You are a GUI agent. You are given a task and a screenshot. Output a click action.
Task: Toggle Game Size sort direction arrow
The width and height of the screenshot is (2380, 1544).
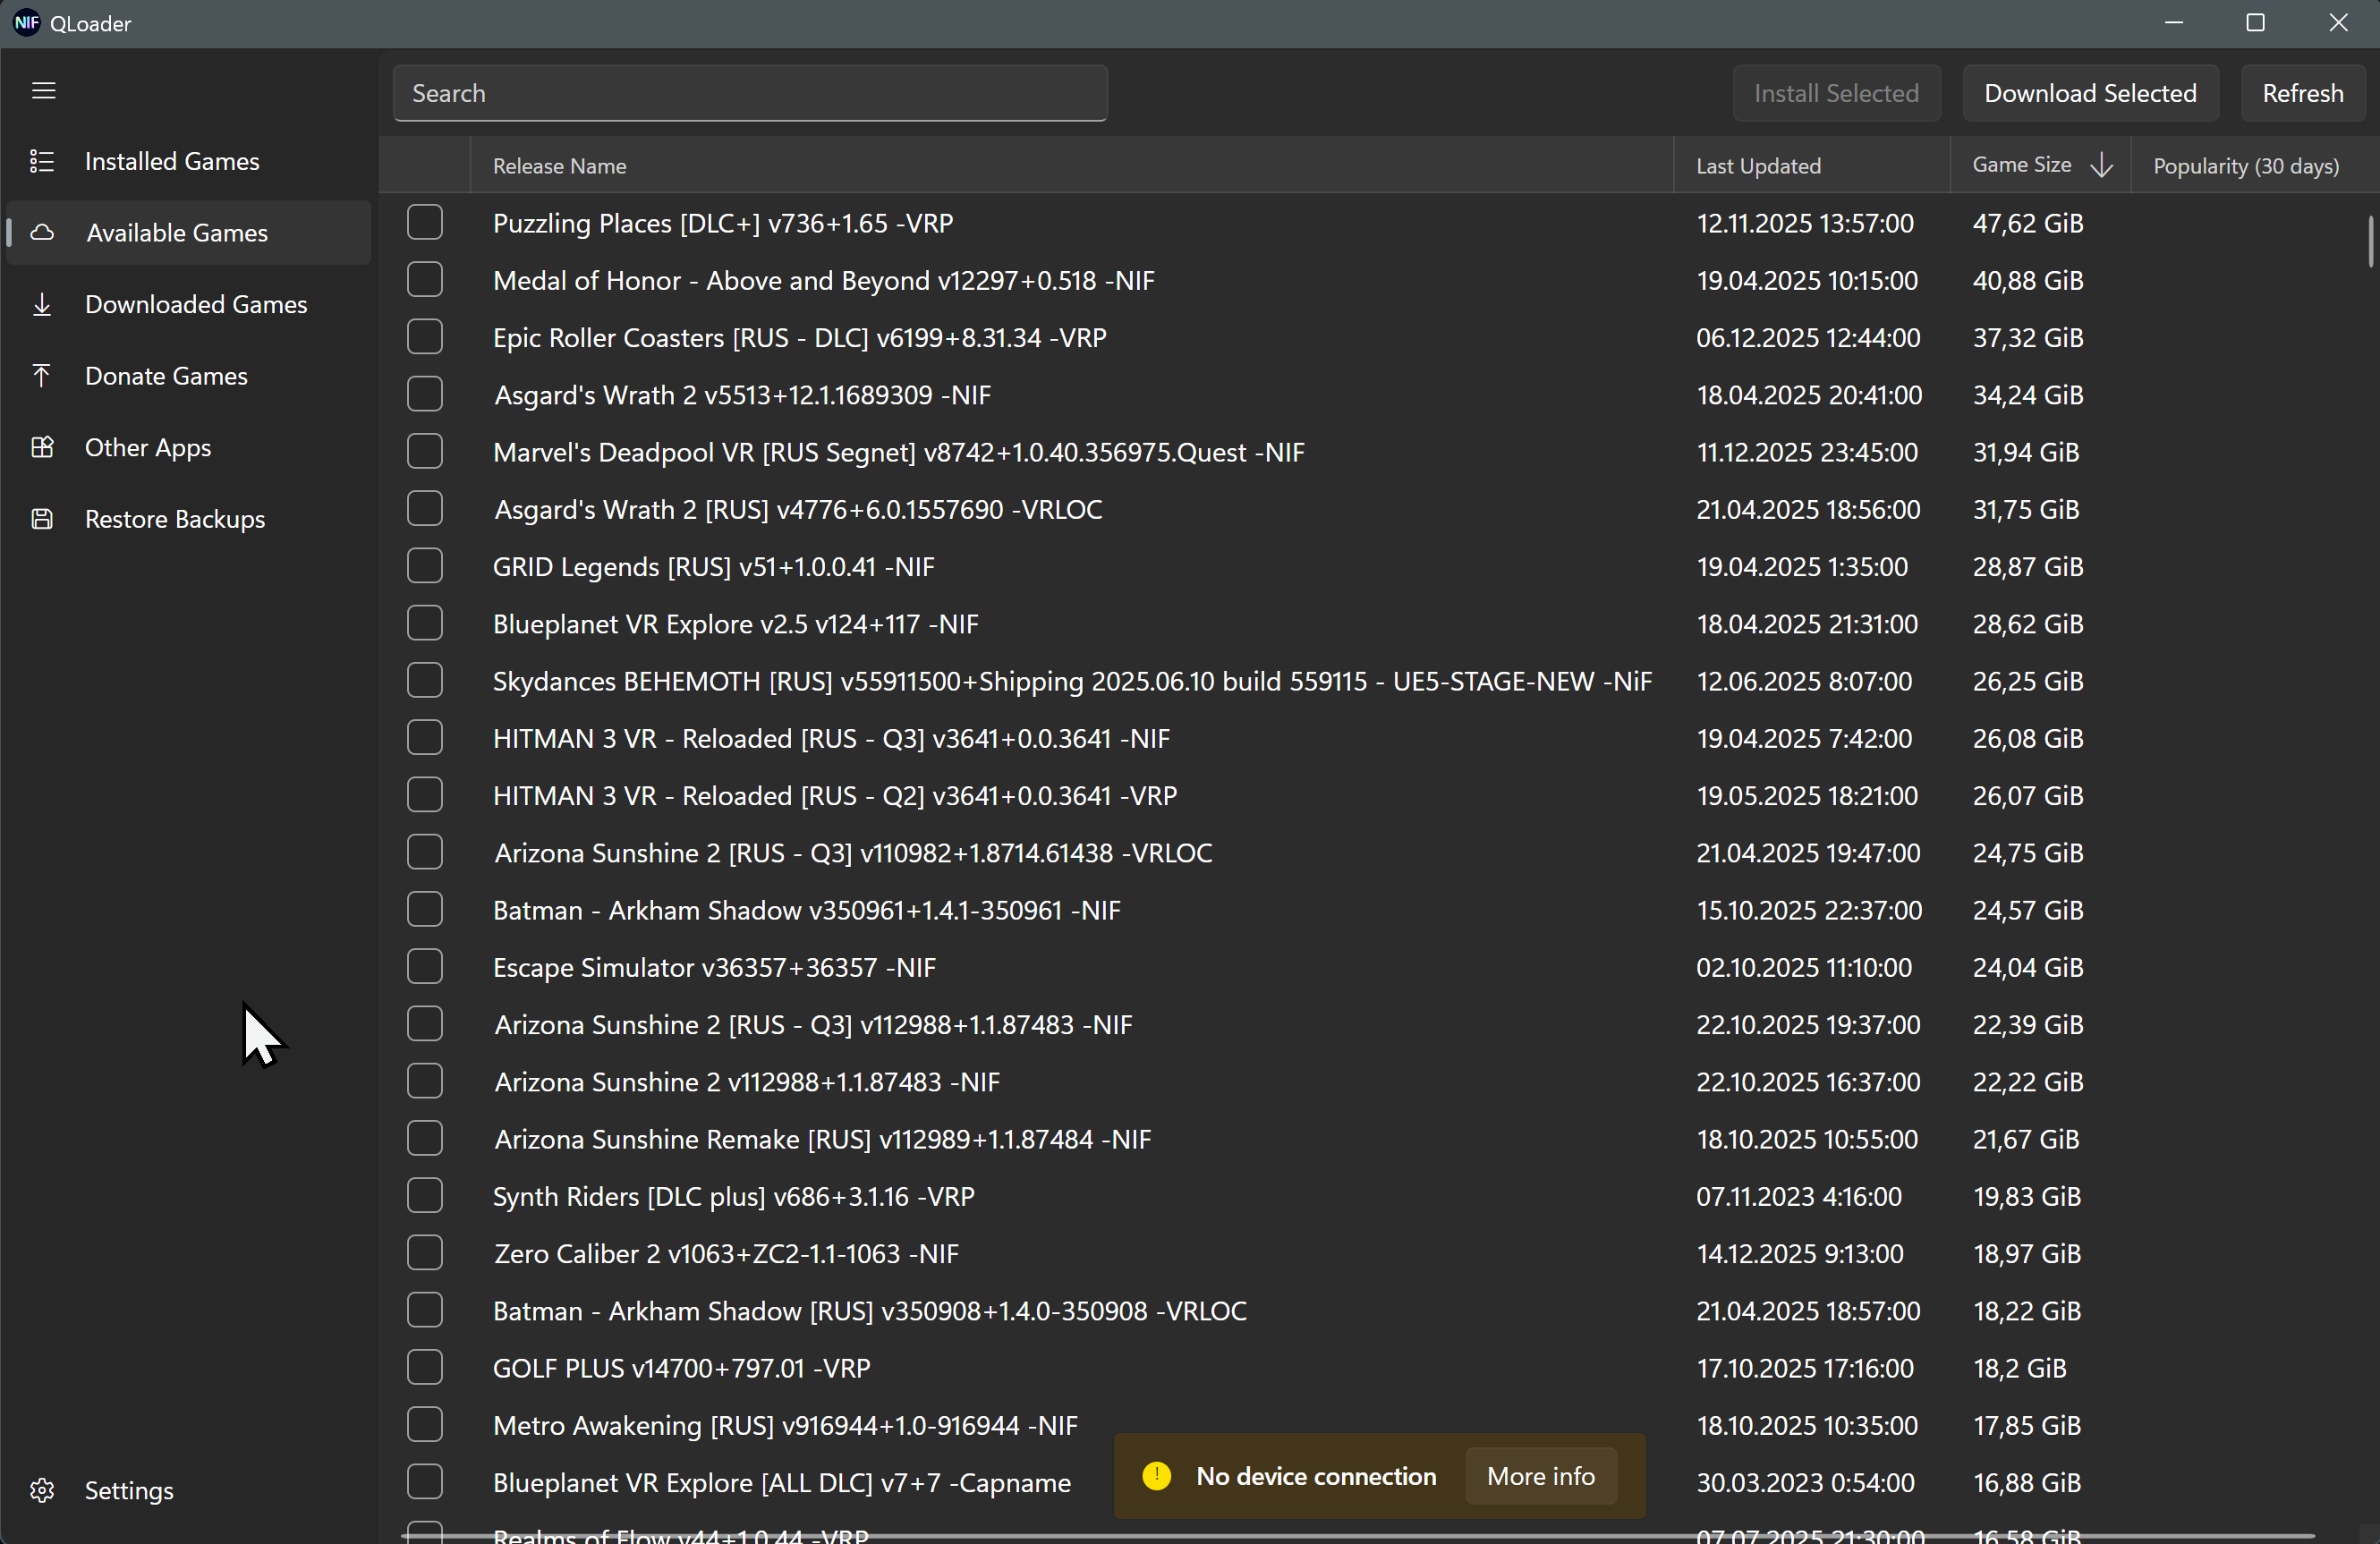point(2101,165)
